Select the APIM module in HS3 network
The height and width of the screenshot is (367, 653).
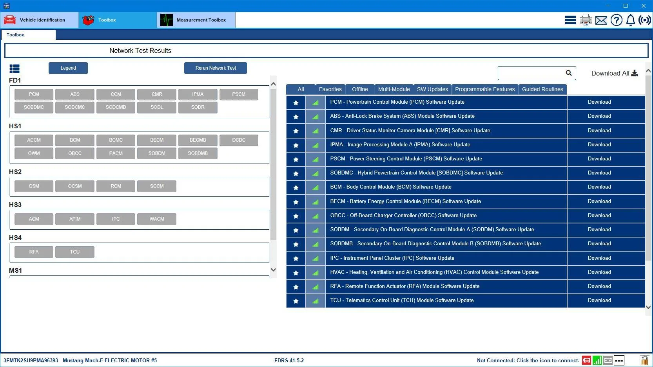coord(75,219)
